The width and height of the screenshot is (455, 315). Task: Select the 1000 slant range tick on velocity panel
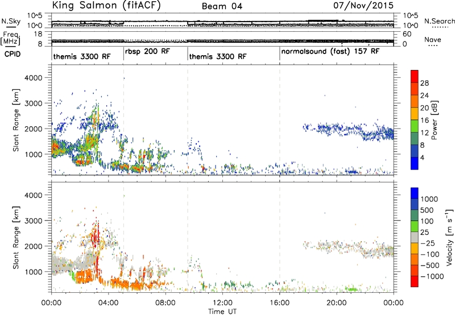point(33,272)
